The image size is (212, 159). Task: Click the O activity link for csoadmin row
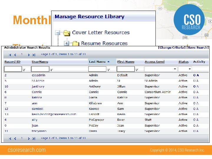[194, 75]
